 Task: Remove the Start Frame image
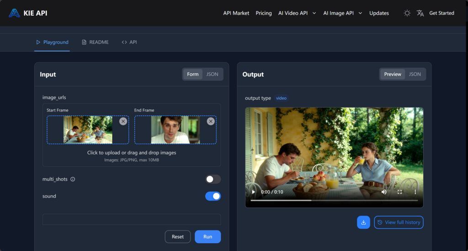click(x=123, y=121)
